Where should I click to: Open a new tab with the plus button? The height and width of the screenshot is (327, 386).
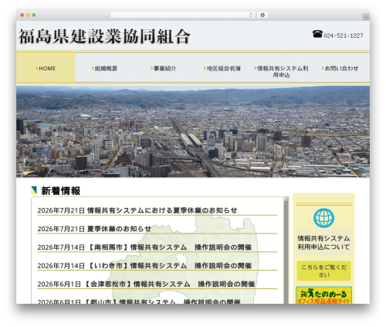366,17
